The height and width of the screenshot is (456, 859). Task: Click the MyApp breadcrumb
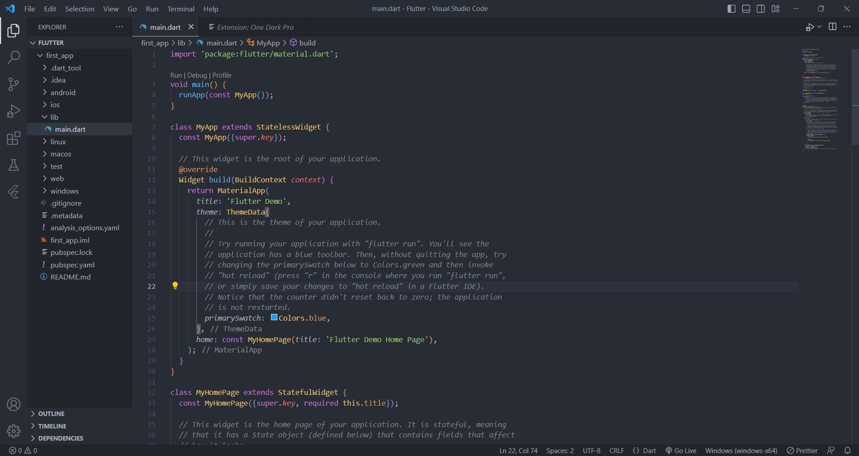(x=262, y=43)
